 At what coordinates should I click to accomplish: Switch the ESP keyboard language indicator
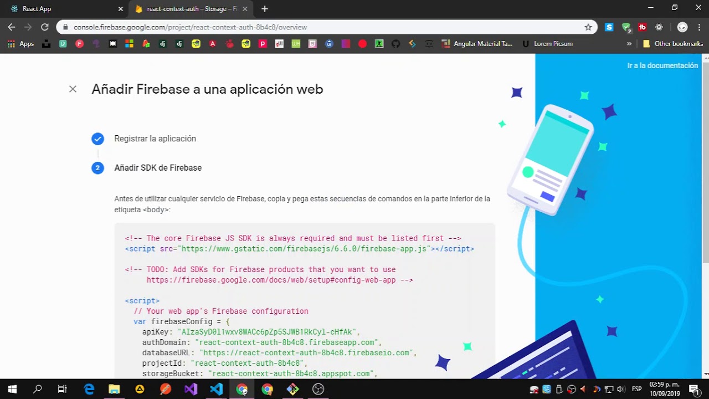pyautogui.click(x=637, y=389)
